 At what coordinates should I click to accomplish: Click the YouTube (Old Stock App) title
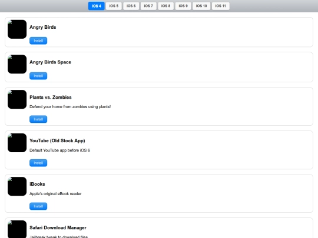click(57, 140)
